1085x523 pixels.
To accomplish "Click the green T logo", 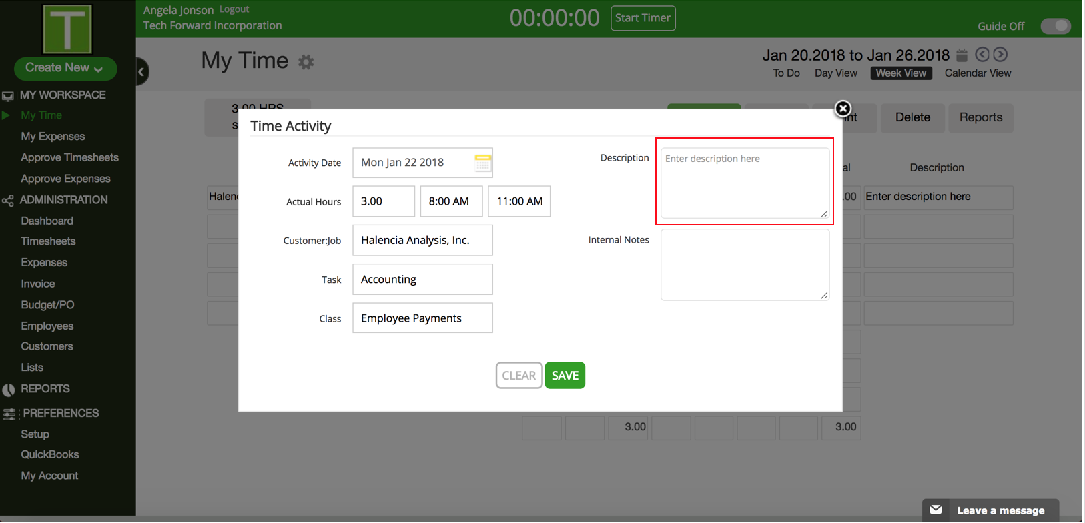I will 67,29.
